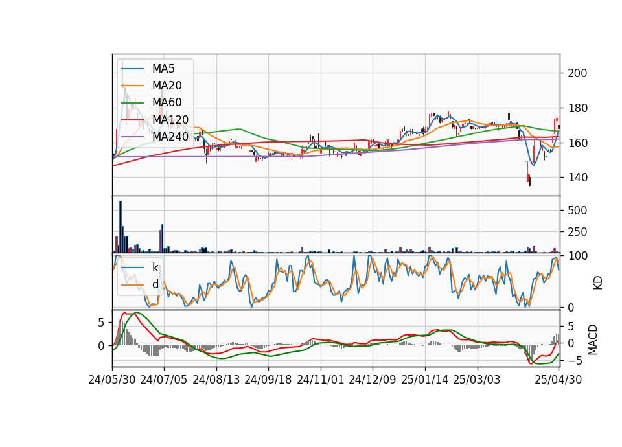This screenshot has height=447, width=622.
Task: Click the red MA120 legend line sample
Action: pyautogui.click(x=132, y=120)
